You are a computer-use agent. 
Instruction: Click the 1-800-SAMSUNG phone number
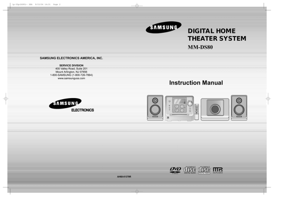(71, 75)
